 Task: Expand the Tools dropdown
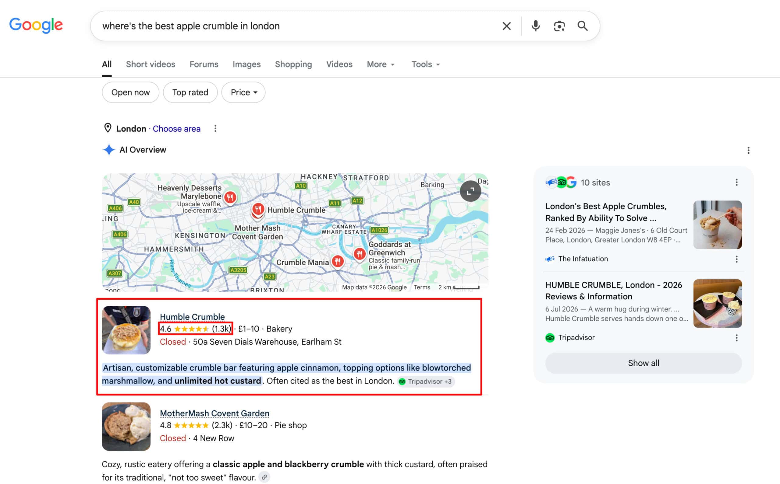coord(425,64)
